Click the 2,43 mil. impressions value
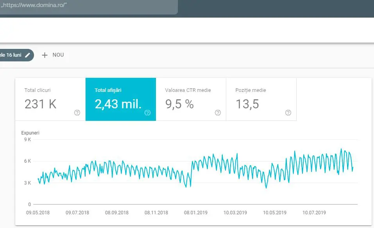Image resolution: width=374 pixels, height=228 pixels. [x=118, y=104]
